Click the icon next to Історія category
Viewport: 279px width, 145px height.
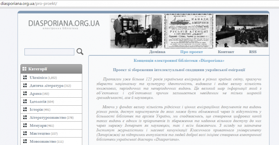point(25,110)
